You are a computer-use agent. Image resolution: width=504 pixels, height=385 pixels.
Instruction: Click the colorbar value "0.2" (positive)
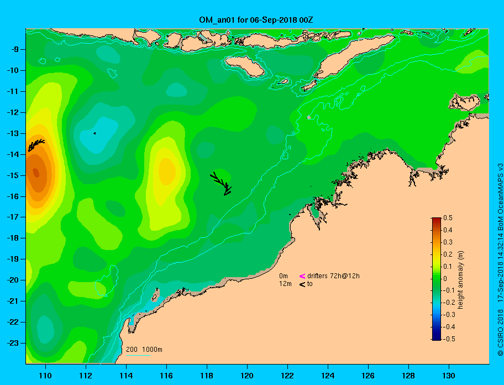click(448, 254)
